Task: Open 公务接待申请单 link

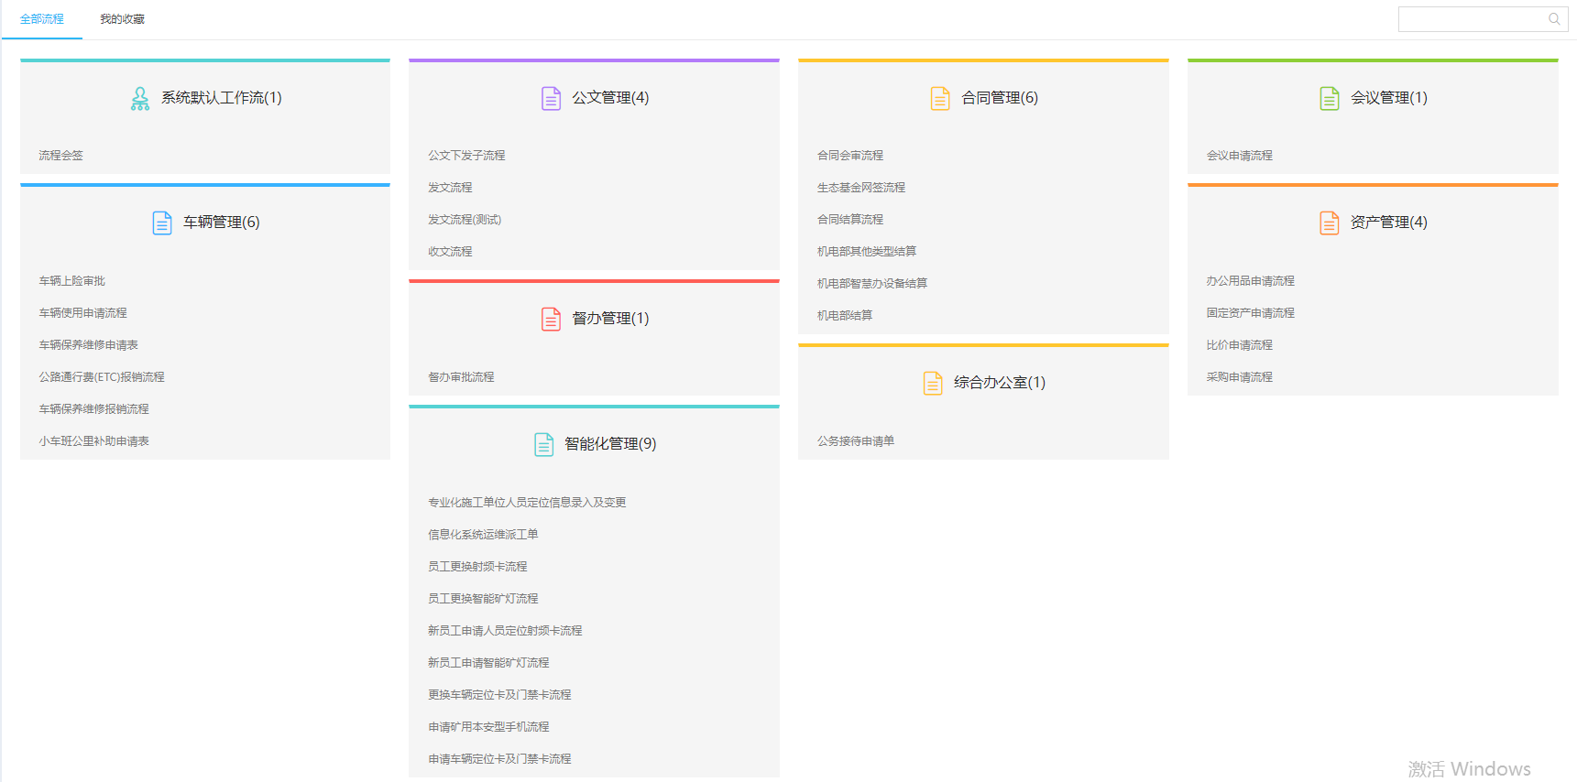Action: click(855, 441)
